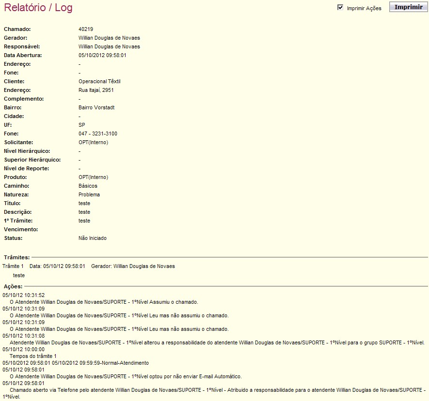Click the Trâmite 1 entry line

[89, 266]
